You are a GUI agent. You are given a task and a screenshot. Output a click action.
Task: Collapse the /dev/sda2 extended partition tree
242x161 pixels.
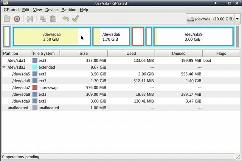[4, 67]
